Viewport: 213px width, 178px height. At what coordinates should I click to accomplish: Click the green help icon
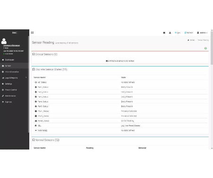[x=205, y=48]
